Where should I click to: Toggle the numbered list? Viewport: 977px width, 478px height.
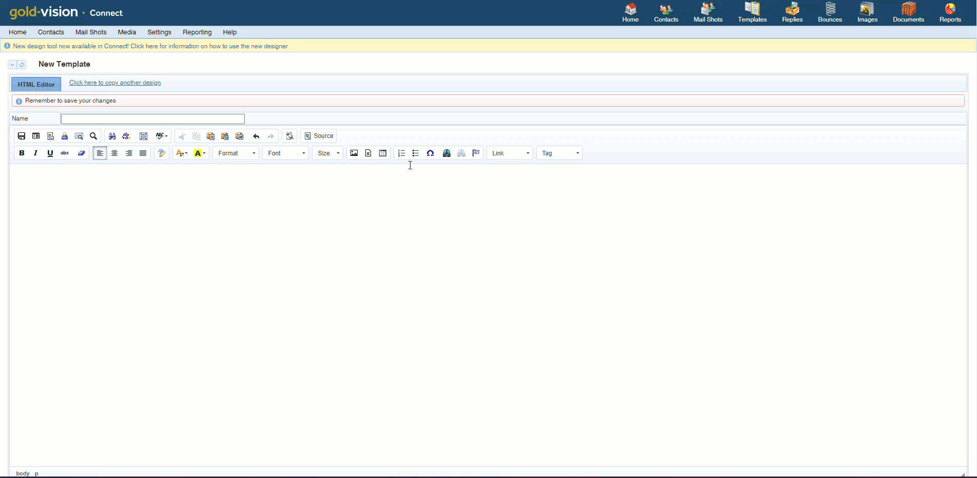coord(401,153)
